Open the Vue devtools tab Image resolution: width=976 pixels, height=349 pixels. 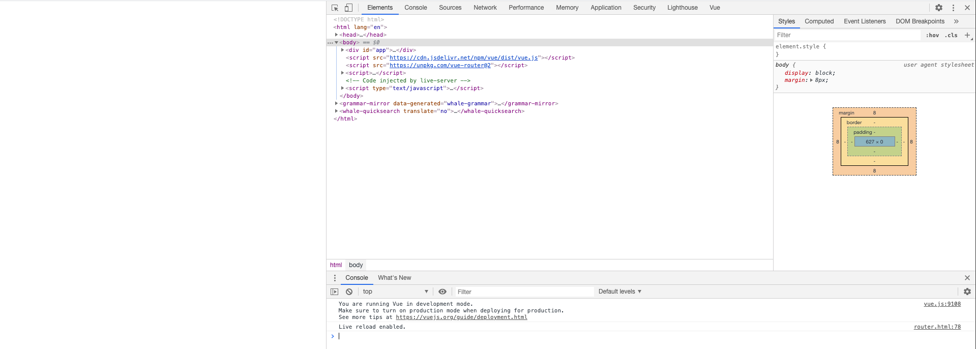[715, 8]
